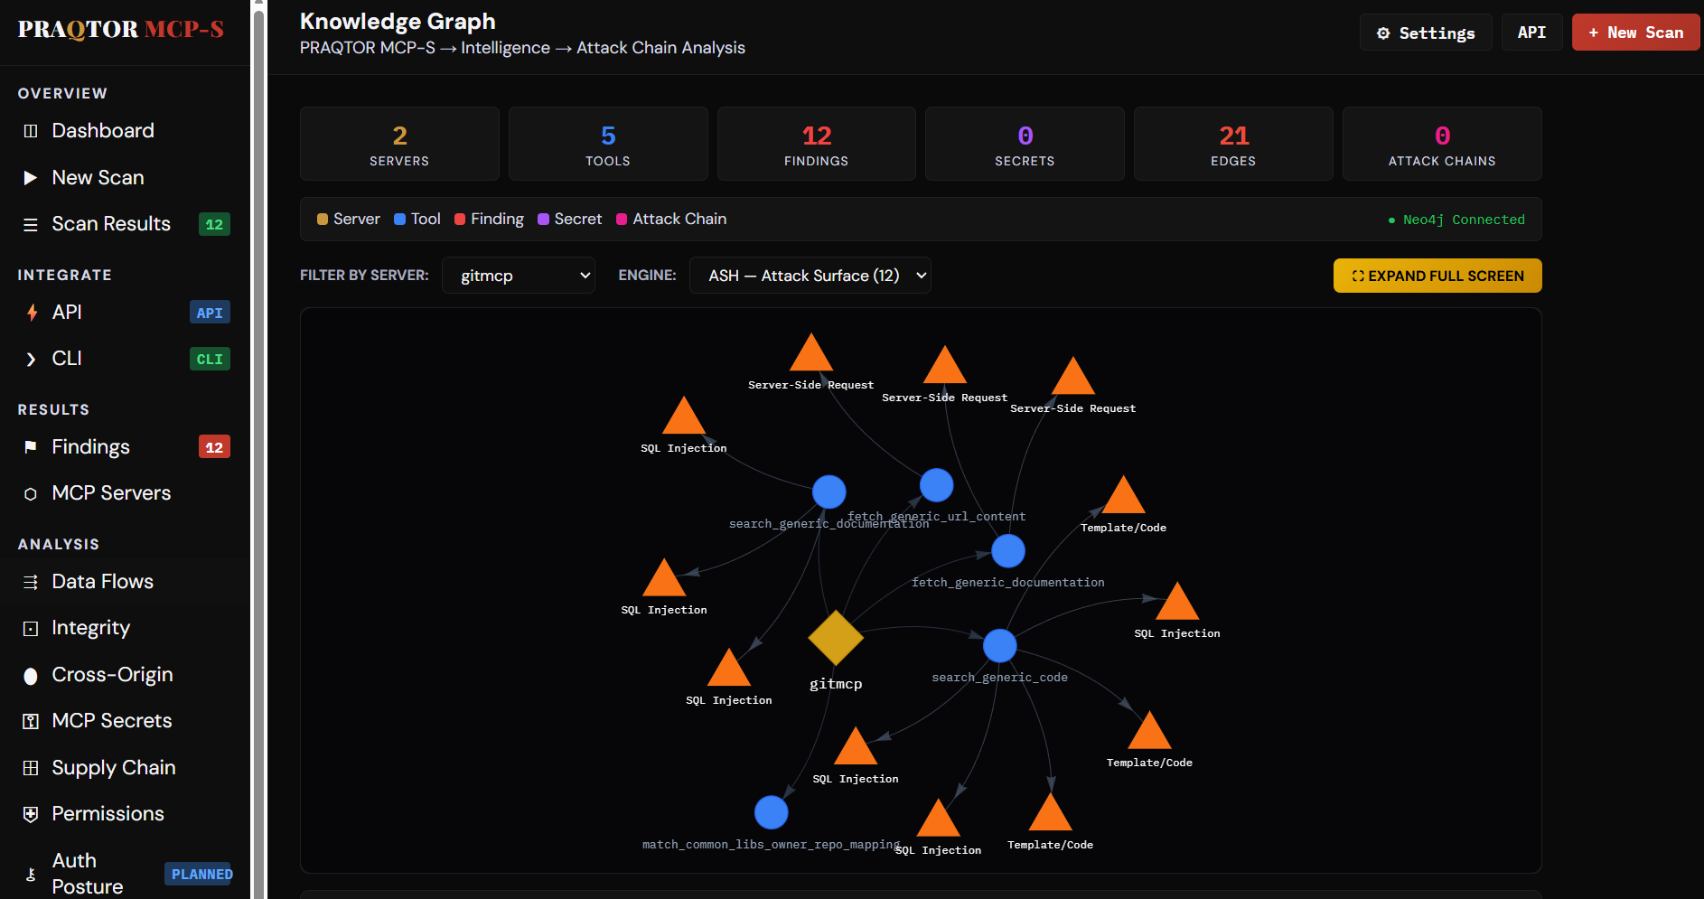
Task: Open the FILTER BY SERVER dropdown
Action: click(518, 276)
